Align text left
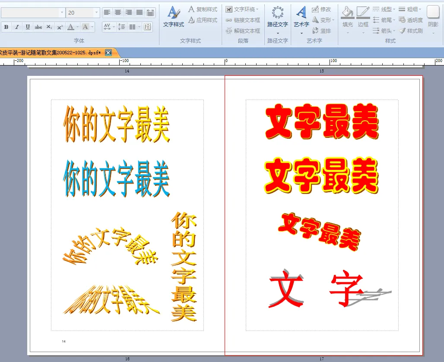 coord(107,12)
